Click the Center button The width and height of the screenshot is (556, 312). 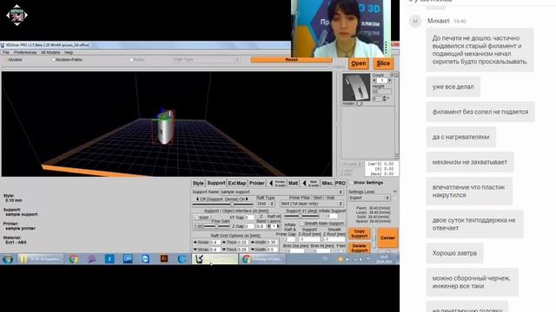(x=387, y=237)
